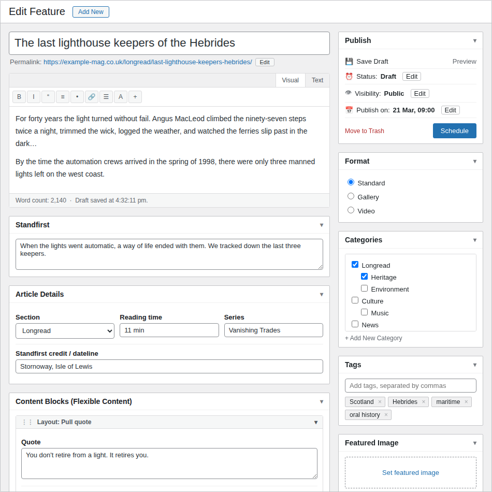The width and height of the screenshot is (492, 492).
Task: Click the 'A' text style toolbar button
Action: pyautogui.click(x=121, y=97)
